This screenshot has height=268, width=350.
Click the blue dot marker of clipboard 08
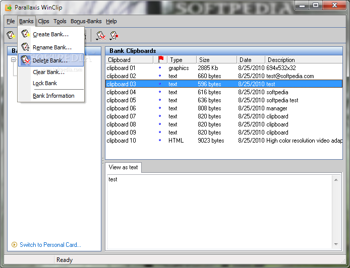[160, 124]
